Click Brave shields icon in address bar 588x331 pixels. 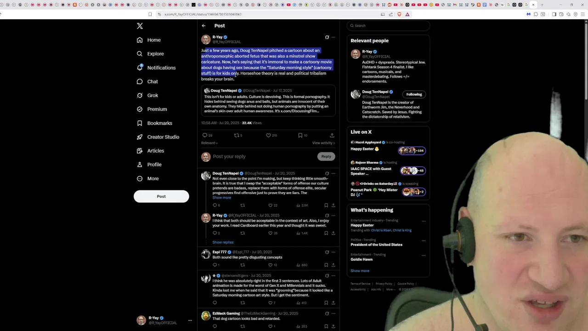click(399, 14)
